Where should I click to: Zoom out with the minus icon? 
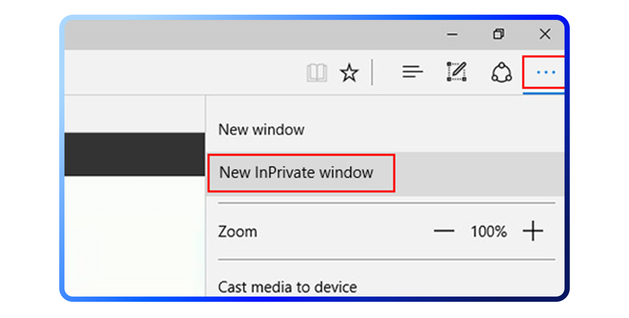(x=443, y=231)
